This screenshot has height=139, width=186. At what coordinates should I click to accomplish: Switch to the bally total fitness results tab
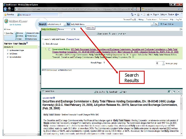(49, 29)
